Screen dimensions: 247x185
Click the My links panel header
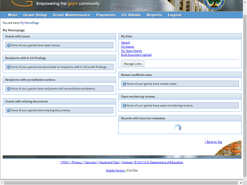coord(180,36)
